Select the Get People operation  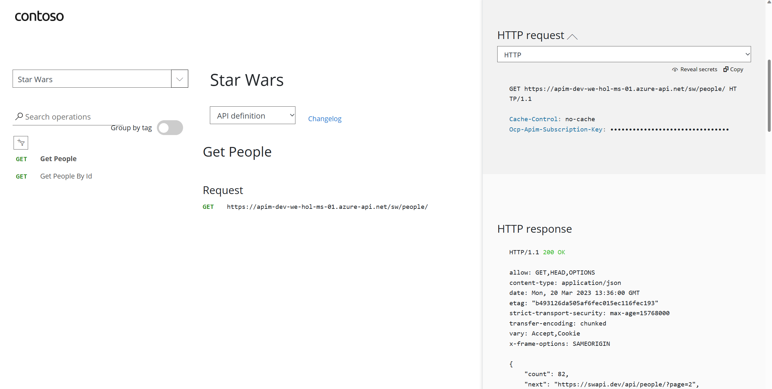(59, 159)
